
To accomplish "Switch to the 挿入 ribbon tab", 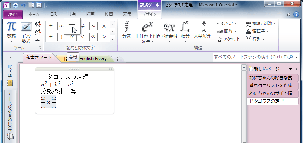I will 53,15.
